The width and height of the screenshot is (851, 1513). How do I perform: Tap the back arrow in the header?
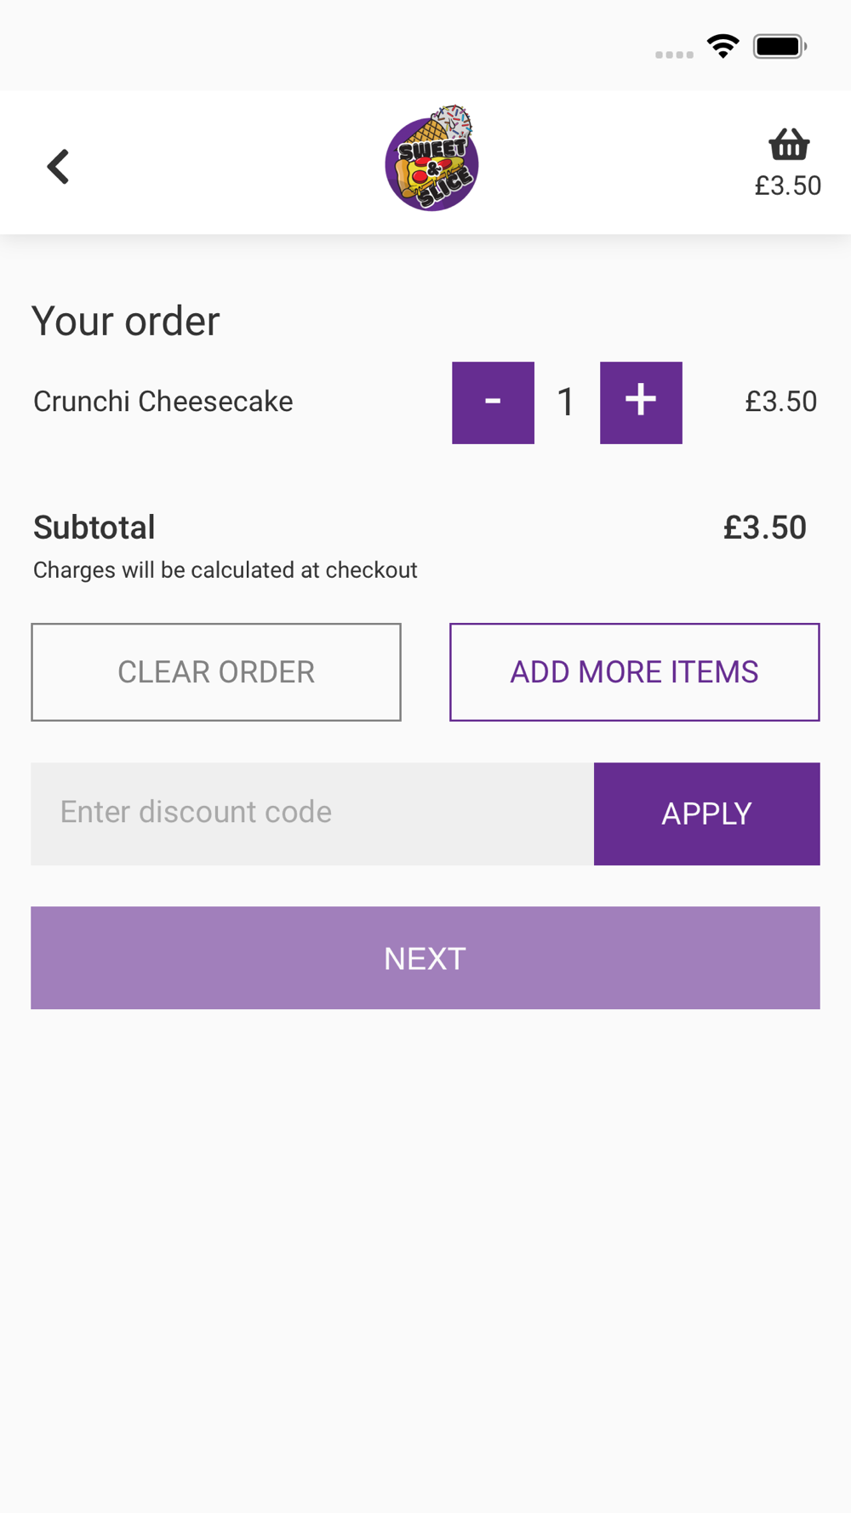tap(58, 166)
